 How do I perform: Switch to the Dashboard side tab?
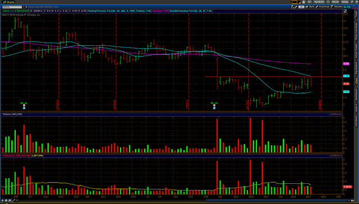pyautogui.click(x=356, y=95)
